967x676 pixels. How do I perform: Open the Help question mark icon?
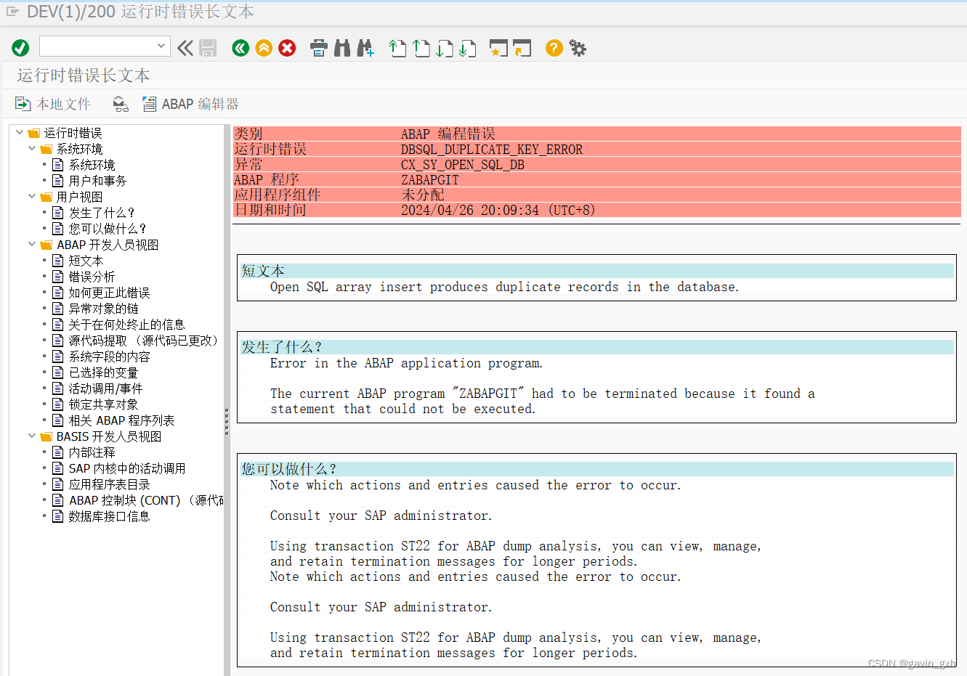[553, 48]
